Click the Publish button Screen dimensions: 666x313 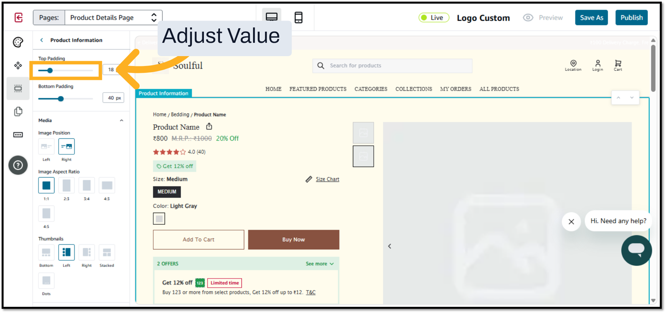pos(631,18)
